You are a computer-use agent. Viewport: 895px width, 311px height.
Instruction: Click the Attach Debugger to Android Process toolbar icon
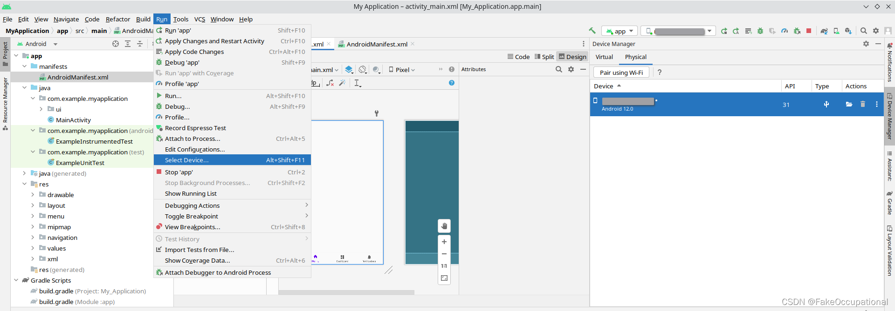coord(797,31)
